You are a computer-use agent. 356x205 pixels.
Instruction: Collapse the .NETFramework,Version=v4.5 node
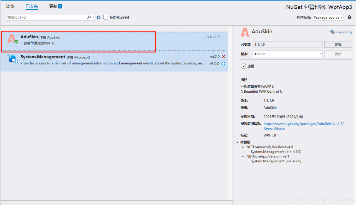pyautogui.click(x=243, y=147)
